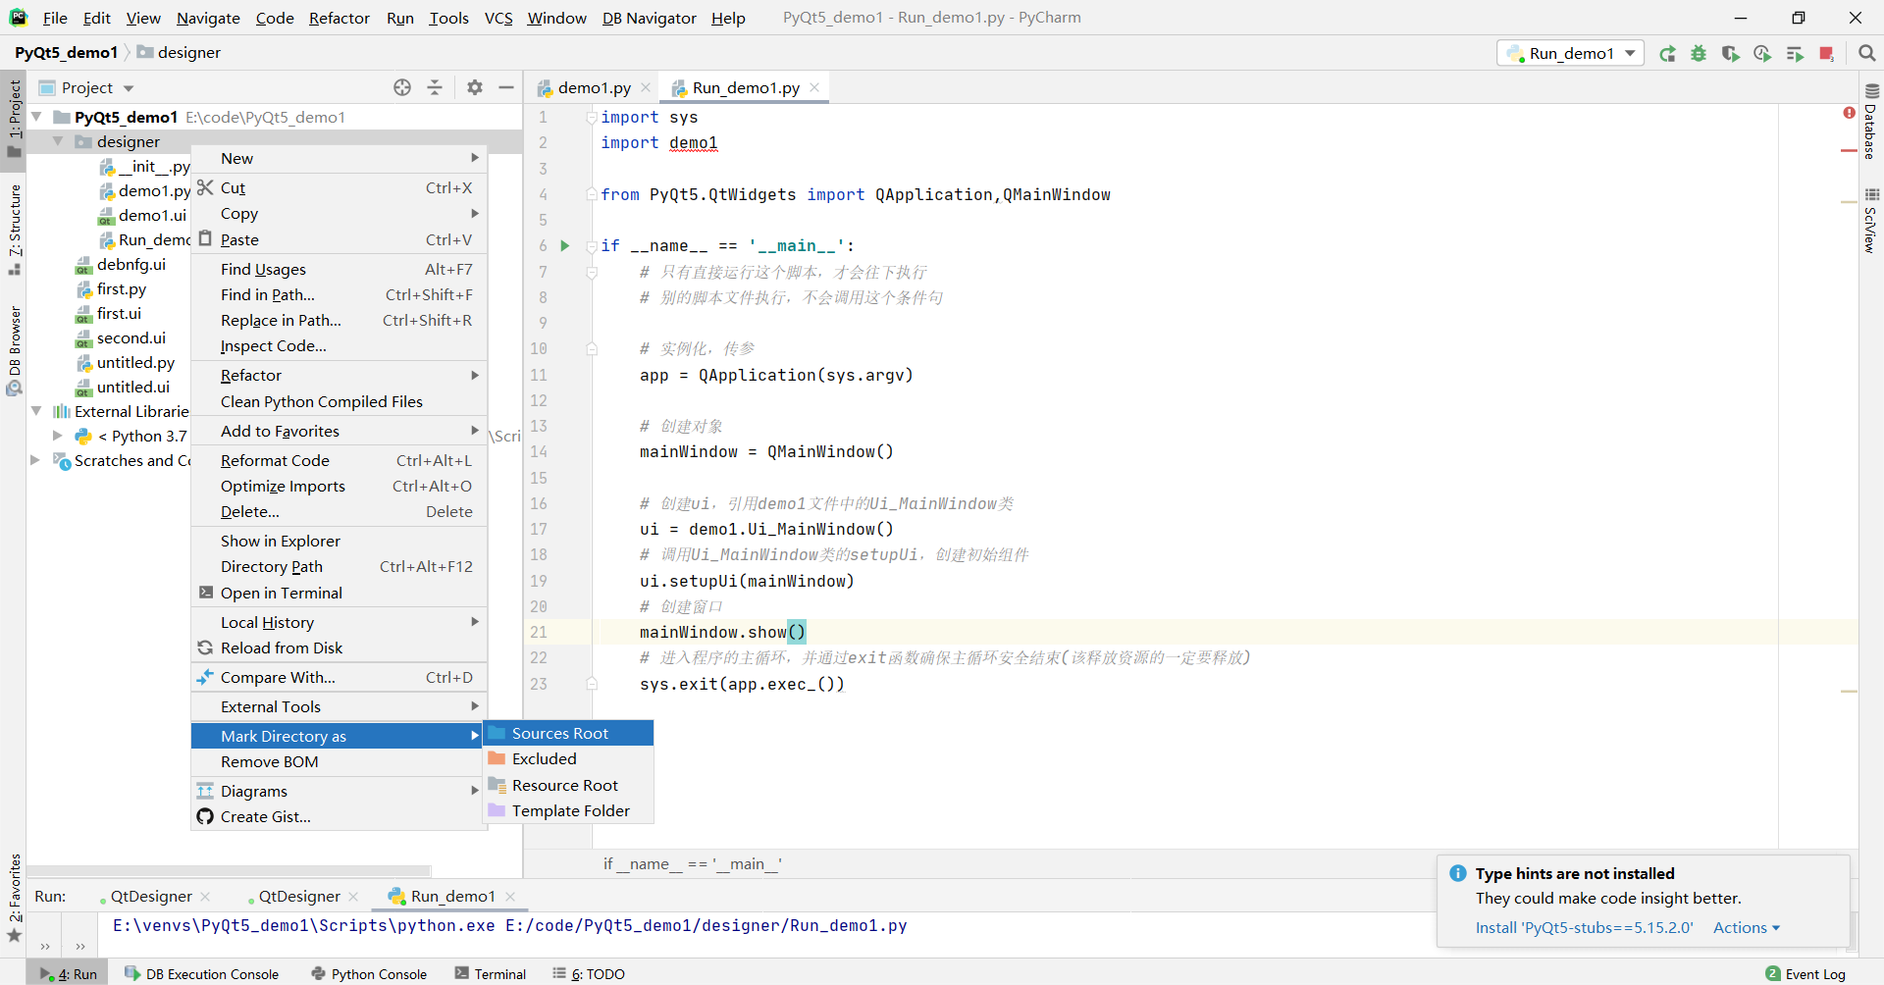
Task: Select the debnfg.ui file
Action: [131, 264]
